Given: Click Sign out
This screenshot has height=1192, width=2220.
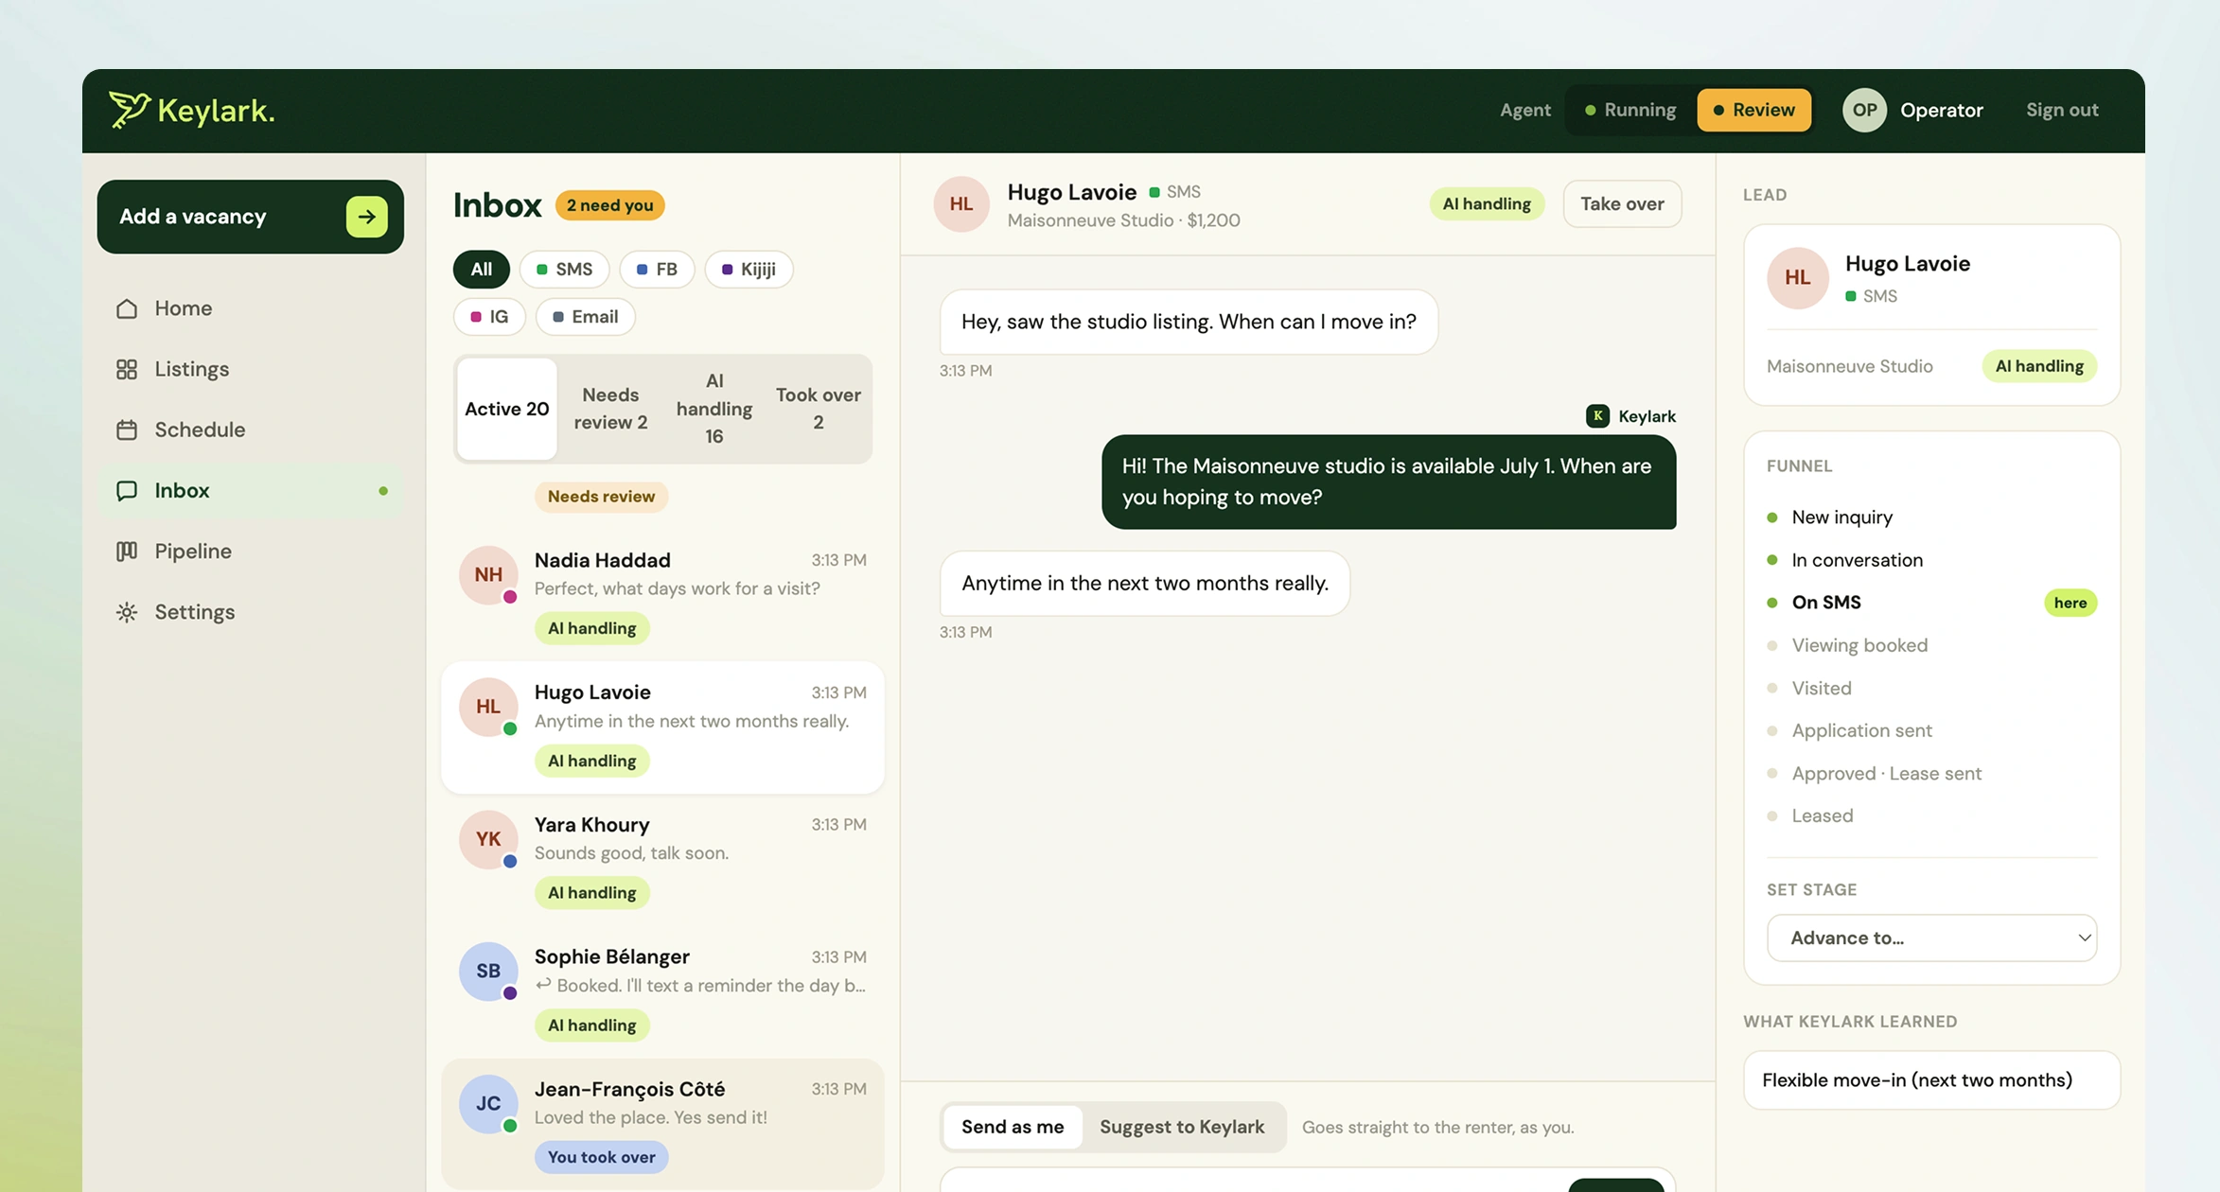Looking at the screenshot, I should (2062, 110).
